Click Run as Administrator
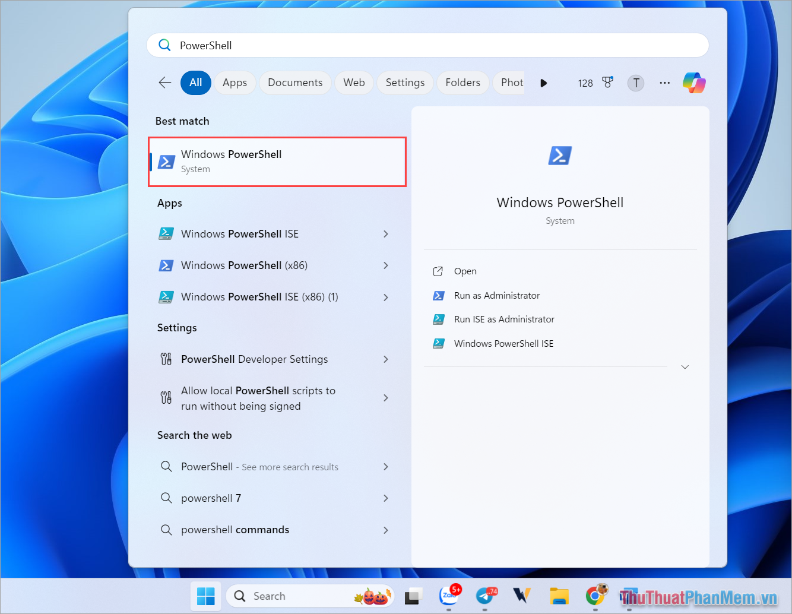Viewport: 792px width, 614px height. pos(497,296)
